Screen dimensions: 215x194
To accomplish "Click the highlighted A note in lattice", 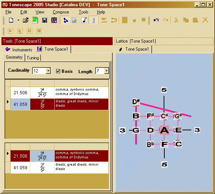I will (x=164, y=130).
